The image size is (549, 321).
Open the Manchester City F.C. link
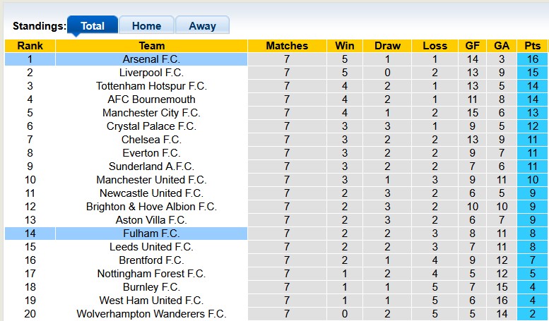click(151, 113)
